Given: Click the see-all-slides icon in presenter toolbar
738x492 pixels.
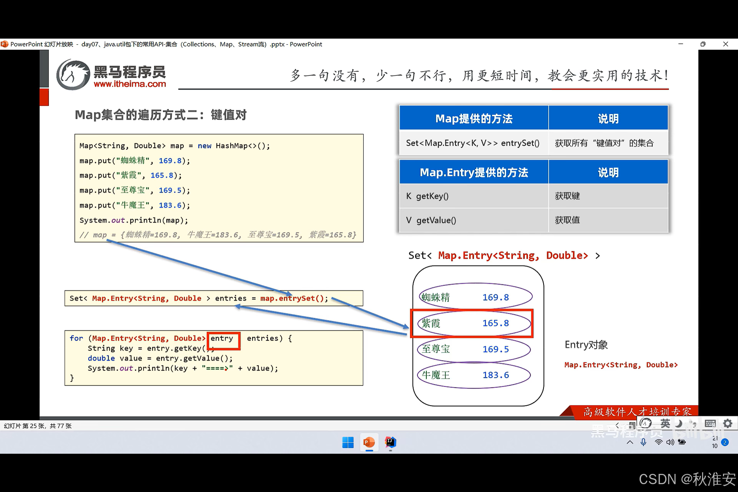Looking at the screenshot, I should (x=632, y=425).
